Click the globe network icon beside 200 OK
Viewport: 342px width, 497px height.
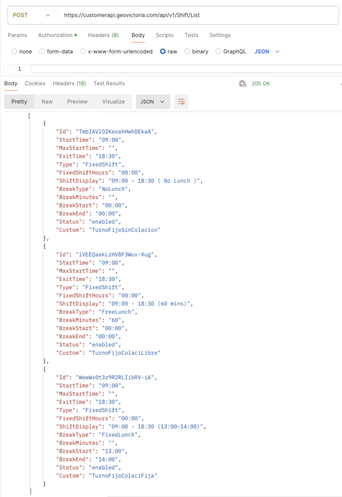point(243,83)
